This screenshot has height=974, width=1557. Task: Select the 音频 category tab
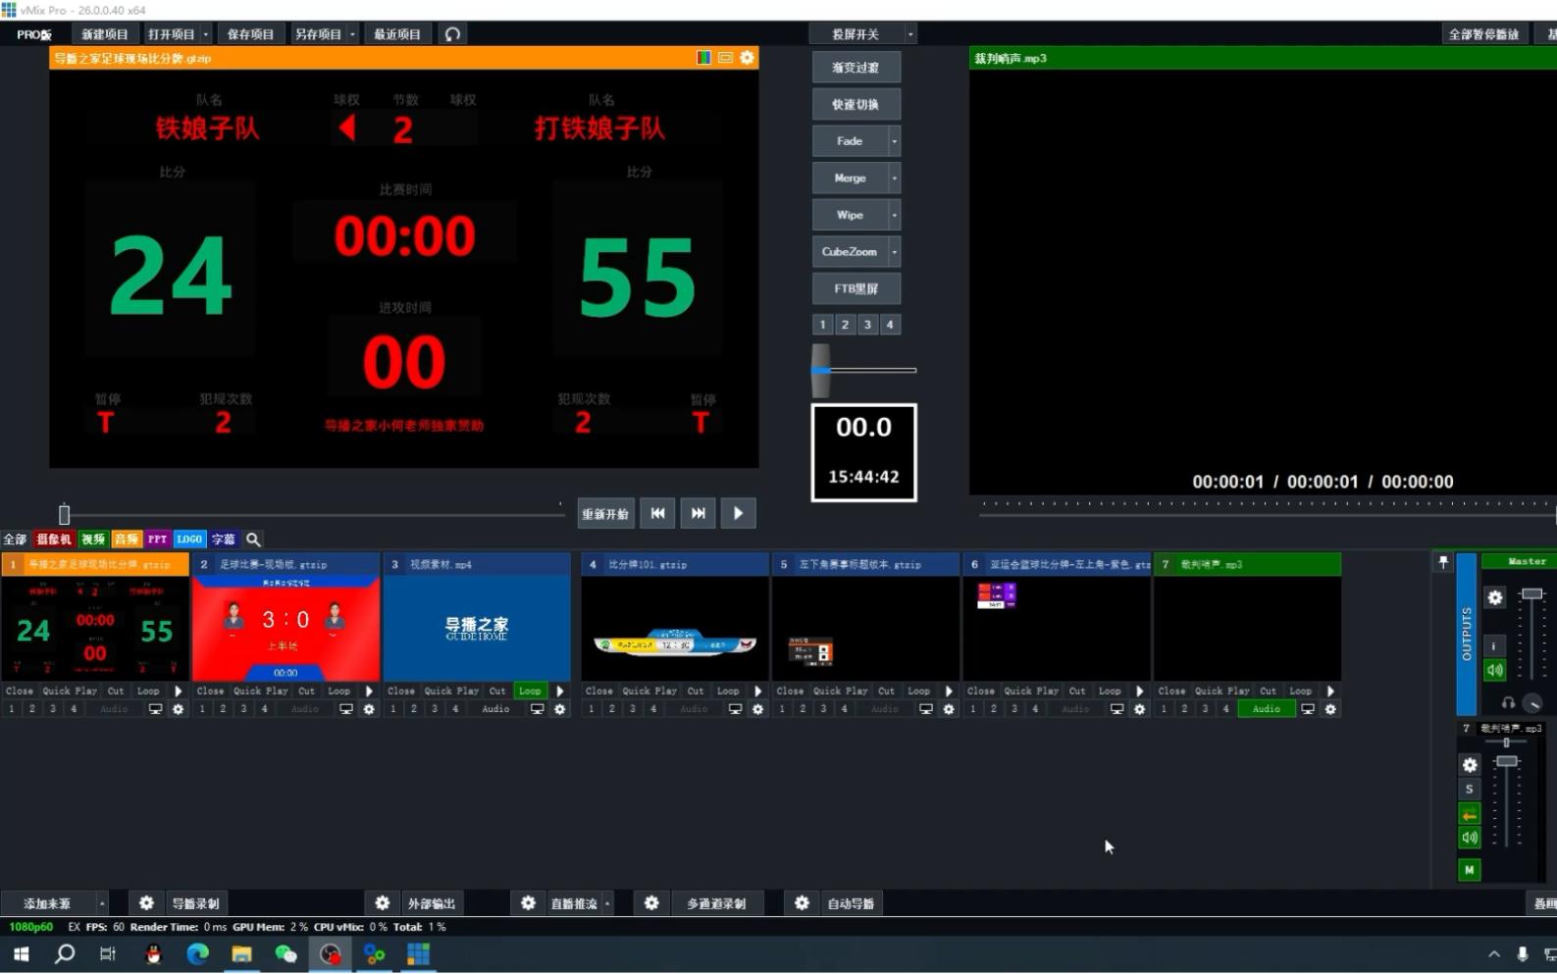[127, 539]
